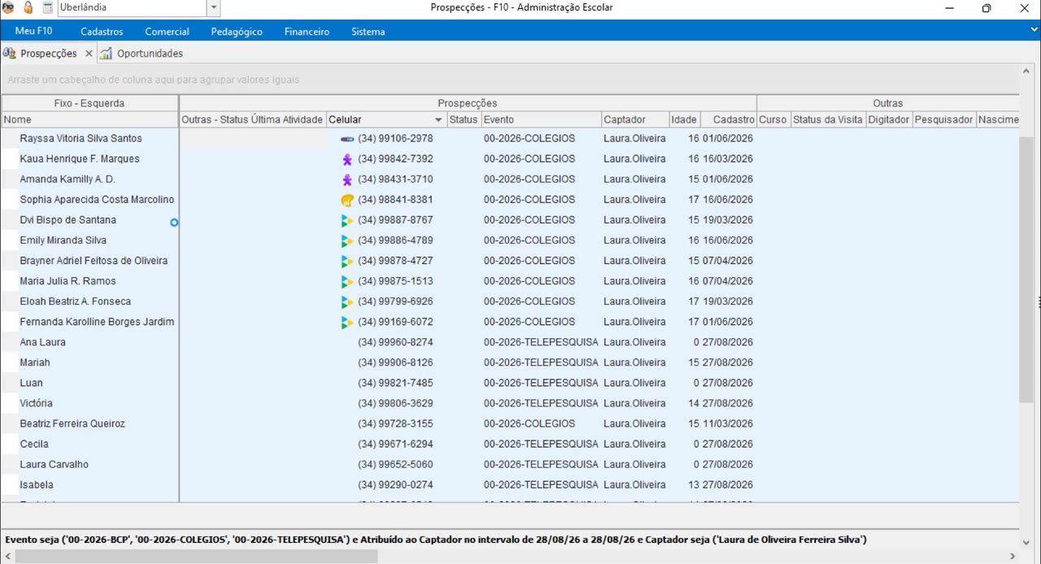Click the Pesquisador column header
The height and width of the screenshot is (564, 1041).
point(943,119)
